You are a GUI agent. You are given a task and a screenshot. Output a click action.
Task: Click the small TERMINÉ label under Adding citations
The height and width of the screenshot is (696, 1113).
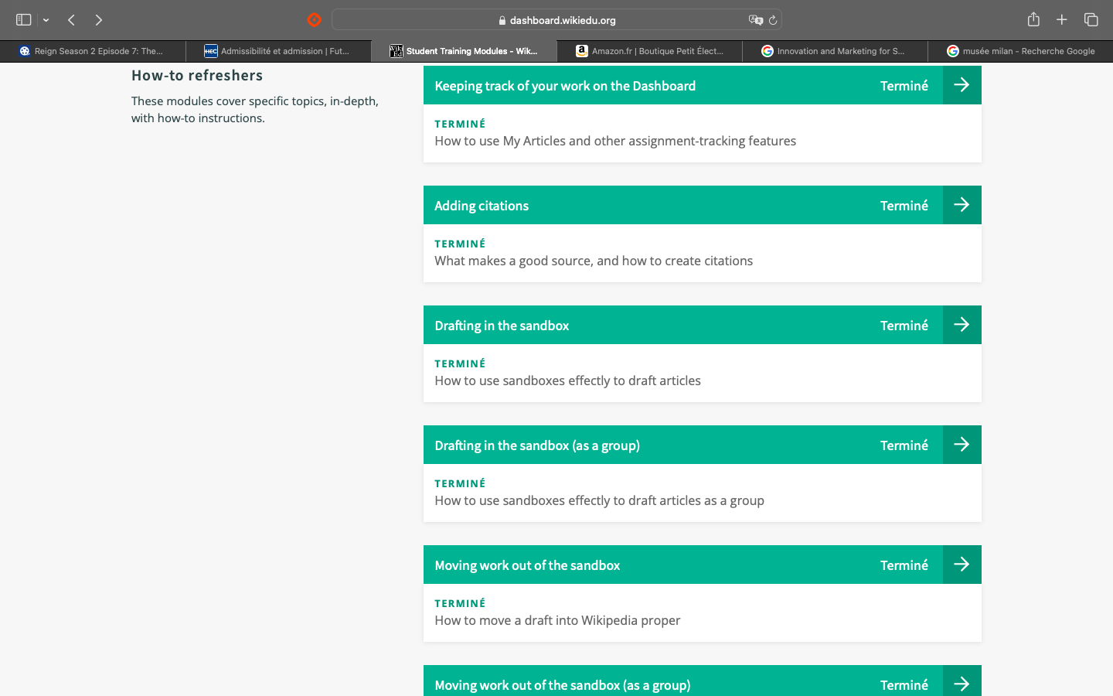click(x=460, y=244)
